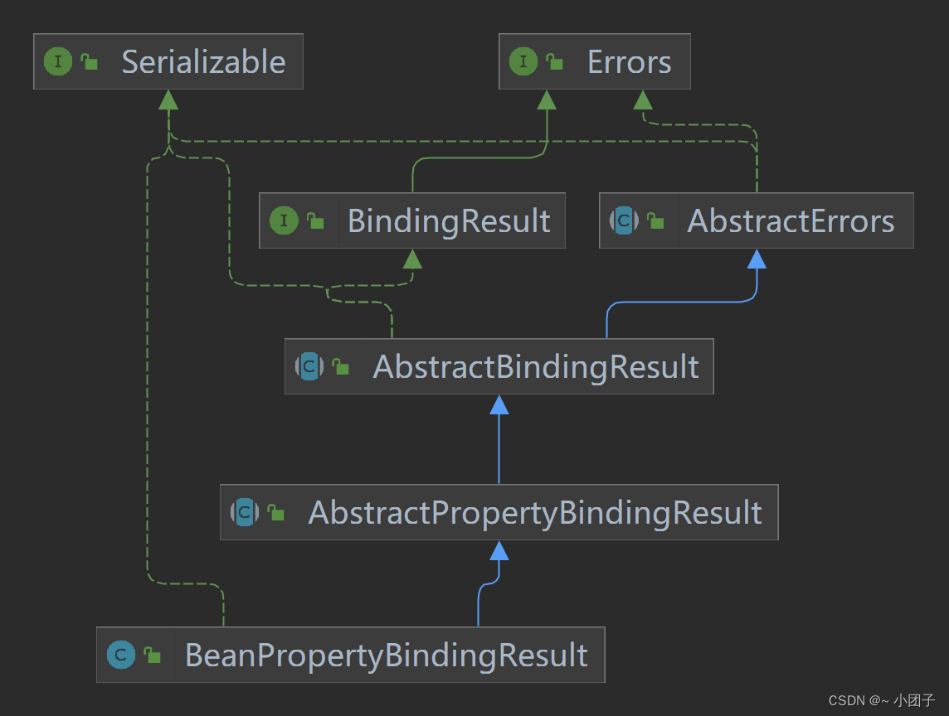Screen dimensions: 949x716
Task: Click the CSDN watermark text
Action: [881, 700]
